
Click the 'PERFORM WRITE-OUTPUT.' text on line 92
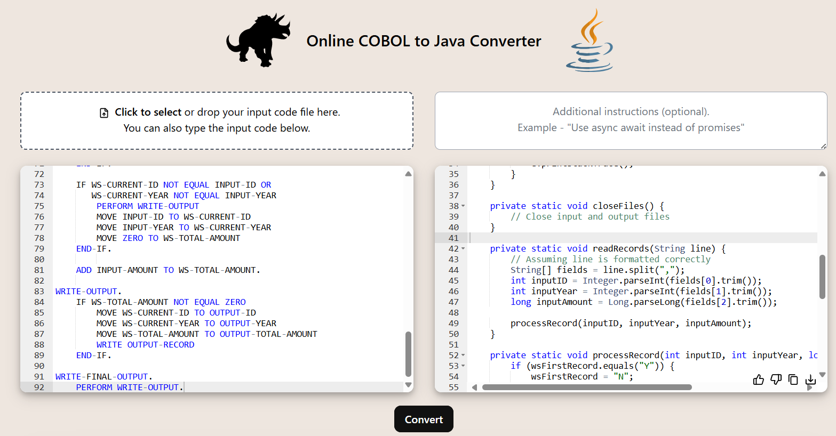[130, 387]
